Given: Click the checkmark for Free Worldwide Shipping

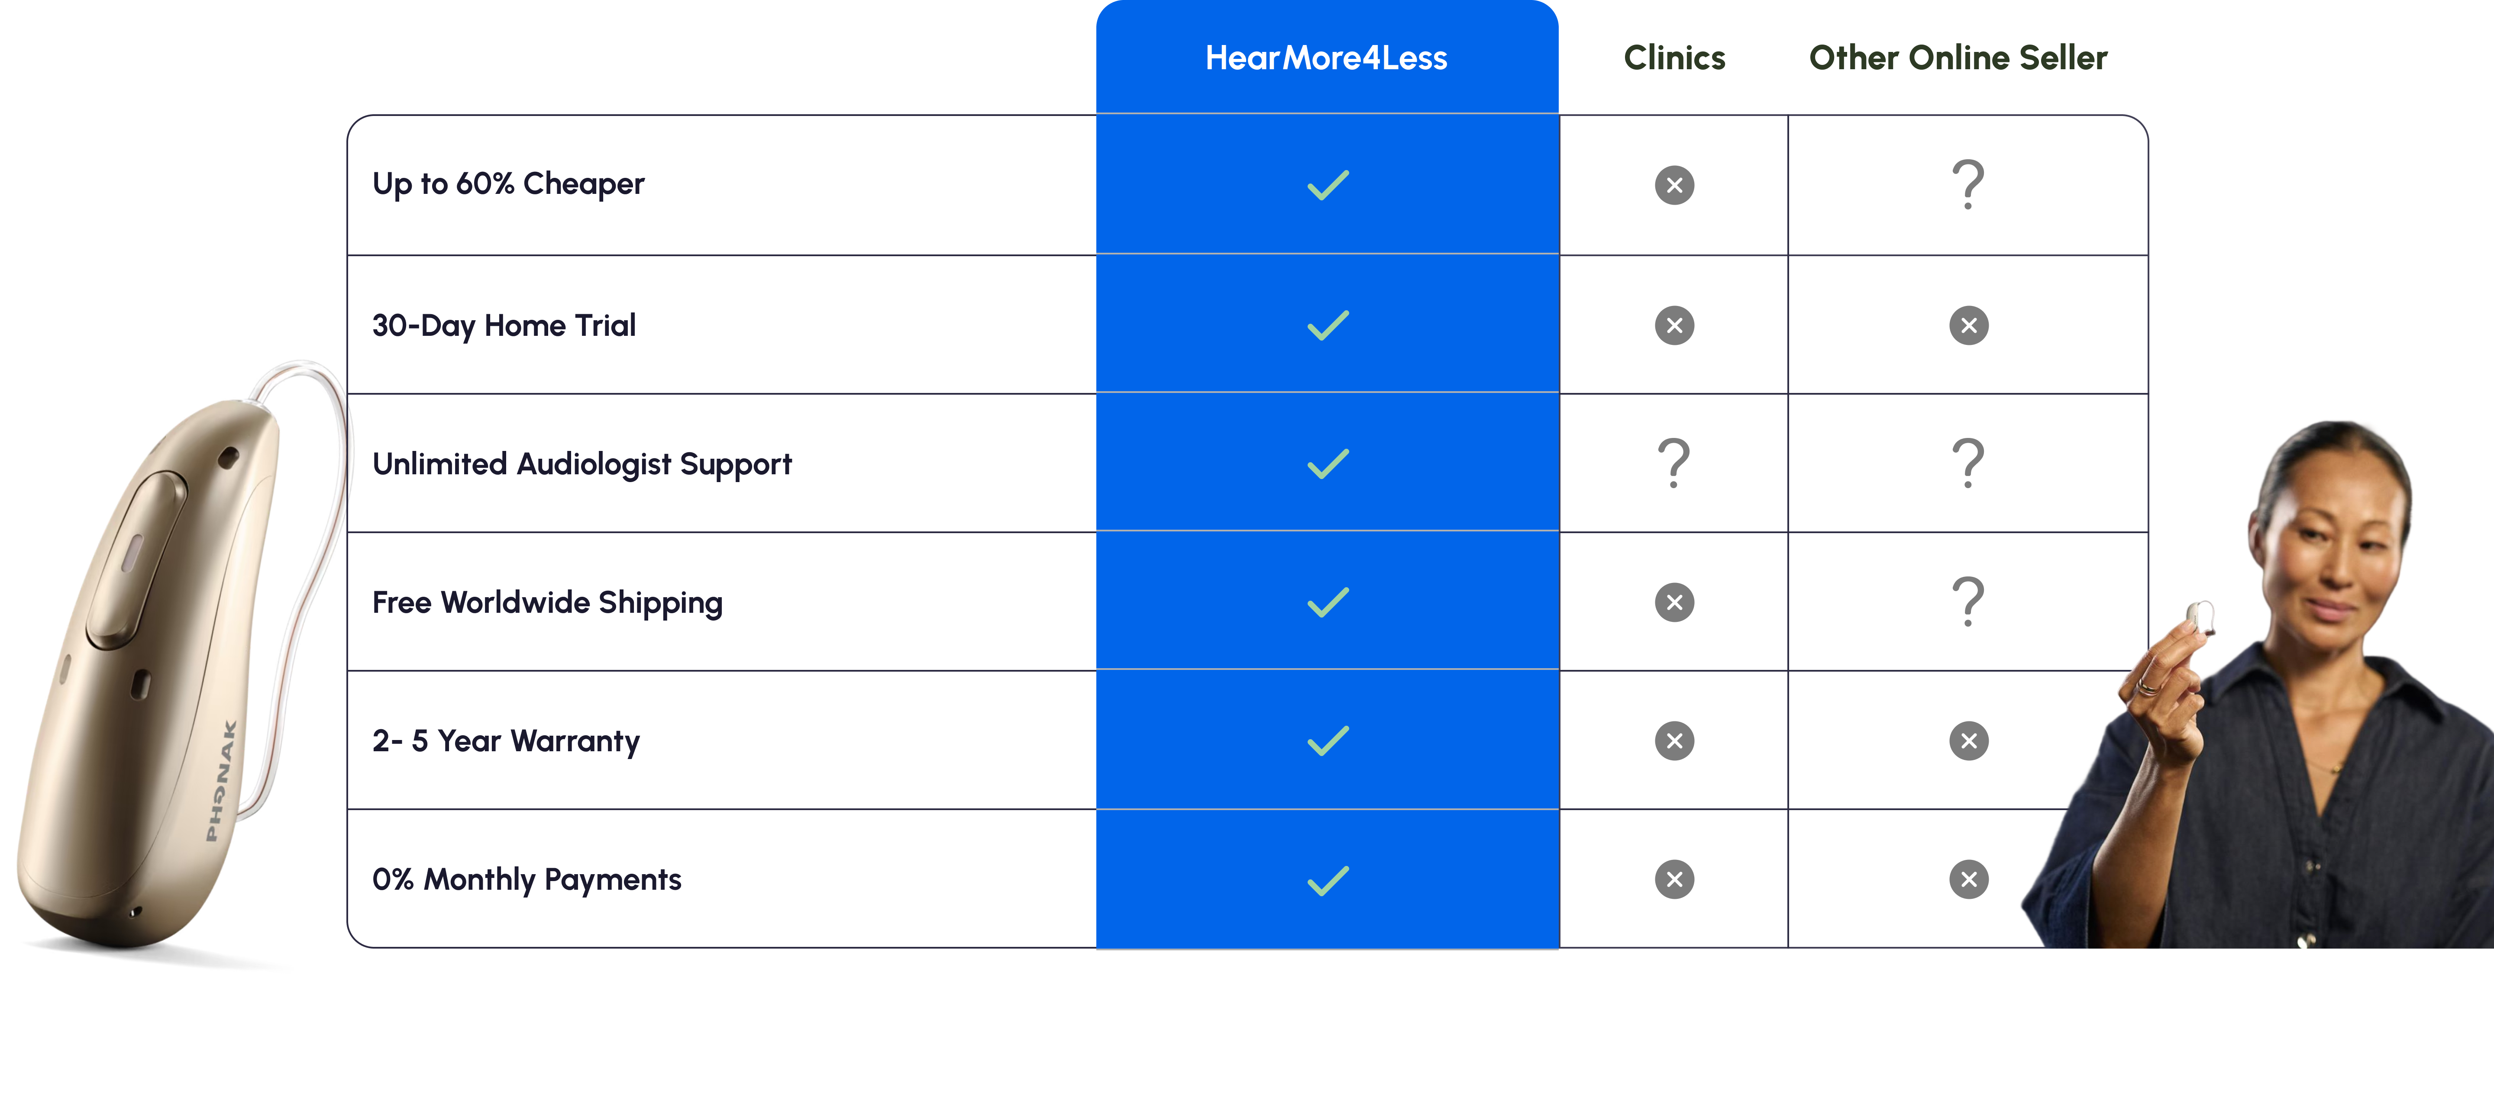Looking at the screenshot, I should (1328, 602).
